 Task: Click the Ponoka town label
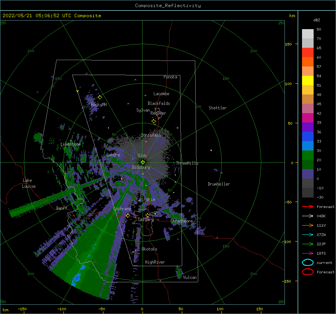click(x=170, y=77)
